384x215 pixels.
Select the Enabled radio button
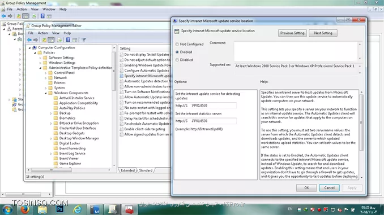(x=177, y=52)
